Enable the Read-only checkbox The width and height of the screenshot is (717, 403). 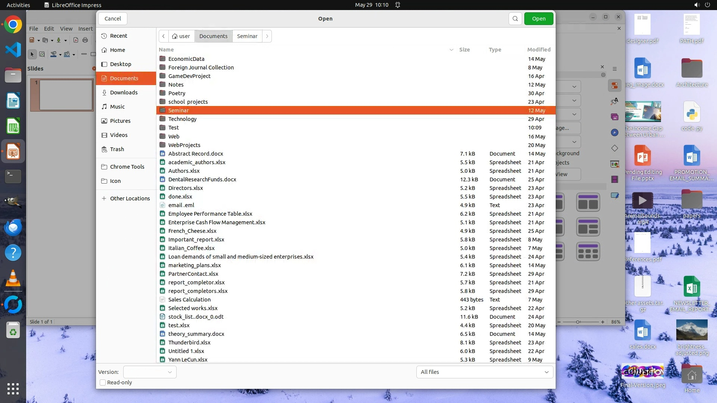pos(103,382)
